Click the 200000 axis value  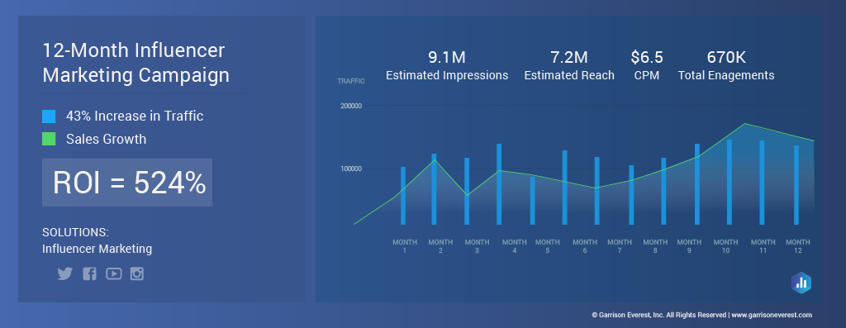351,107
